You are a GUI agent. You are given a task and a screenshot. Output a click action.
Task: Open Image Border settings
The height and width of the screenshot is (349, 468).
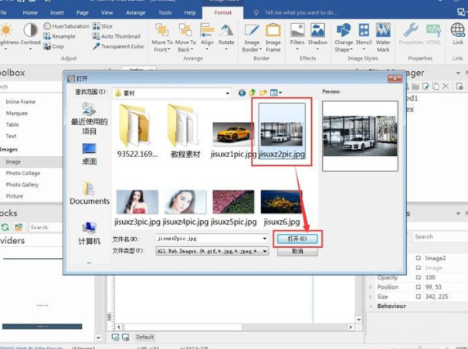point(252,37)
